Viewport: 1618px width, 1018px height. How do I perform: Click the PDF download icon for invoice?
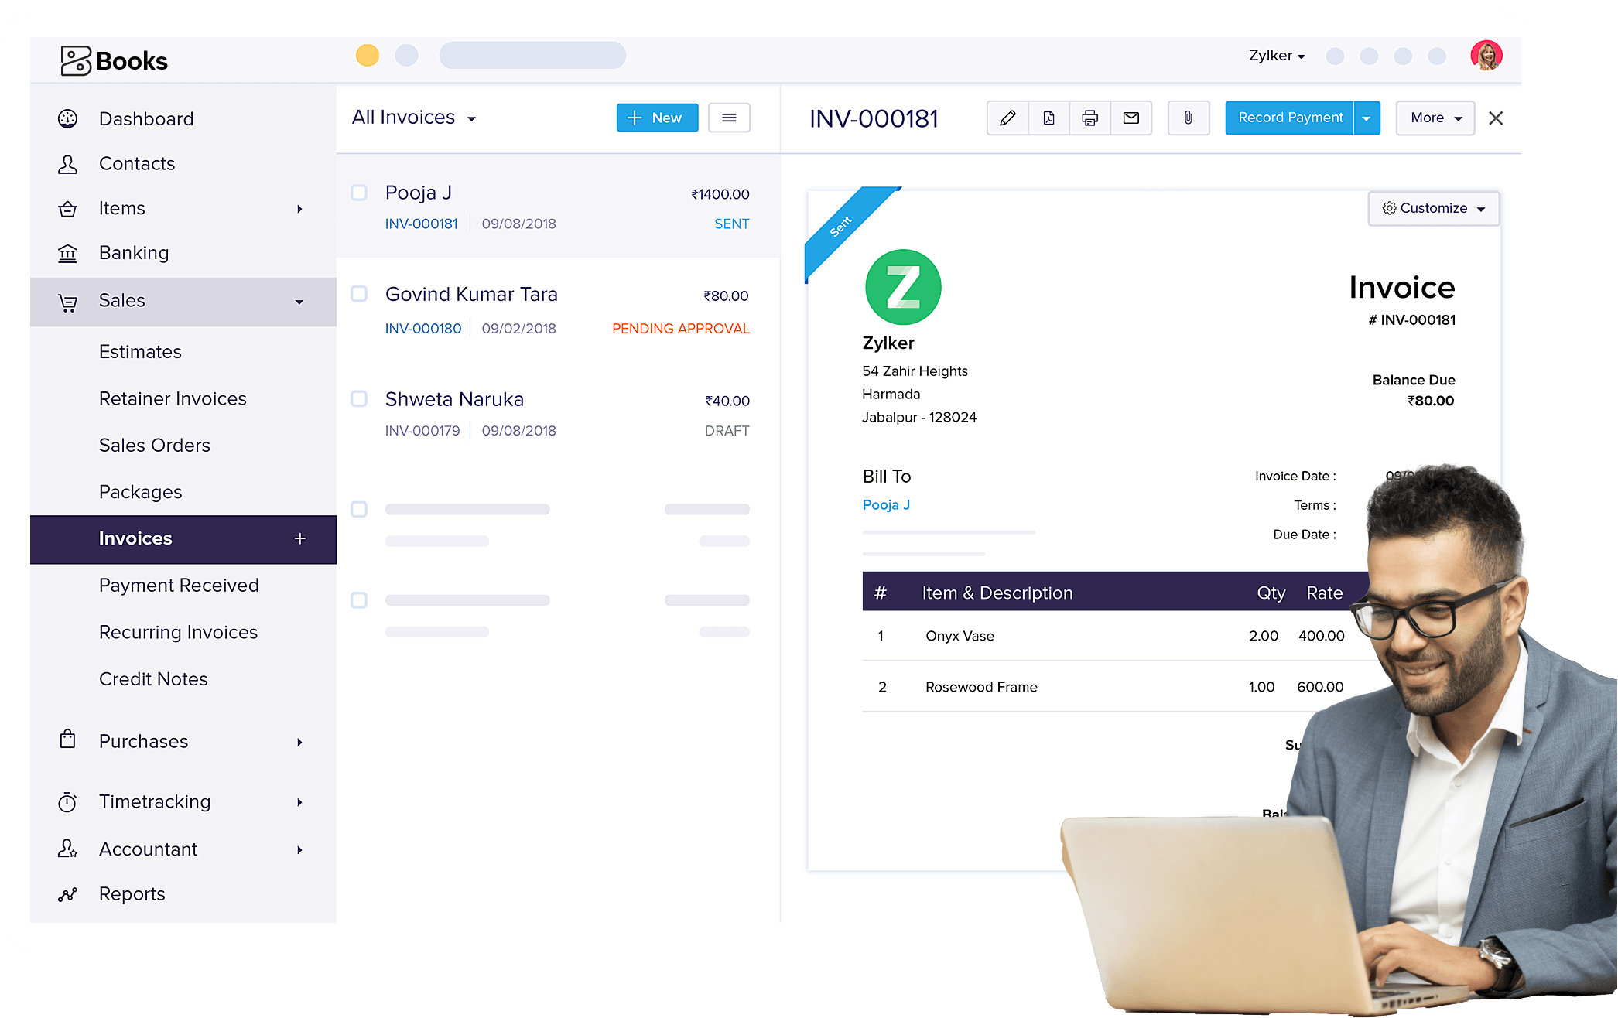1049,118
